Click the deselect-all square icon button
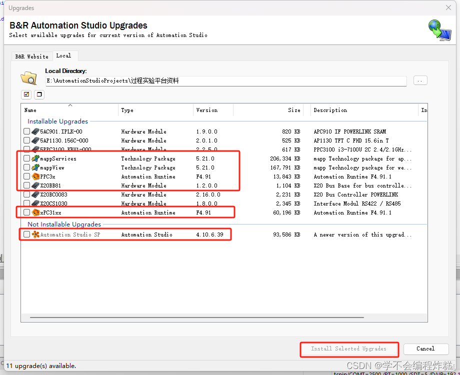This screenshot has width=460, height=375. tap(39, 94)
